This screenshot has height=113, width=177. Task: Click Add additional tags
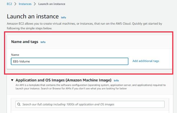pyautogui.click(x=146, y=61)
